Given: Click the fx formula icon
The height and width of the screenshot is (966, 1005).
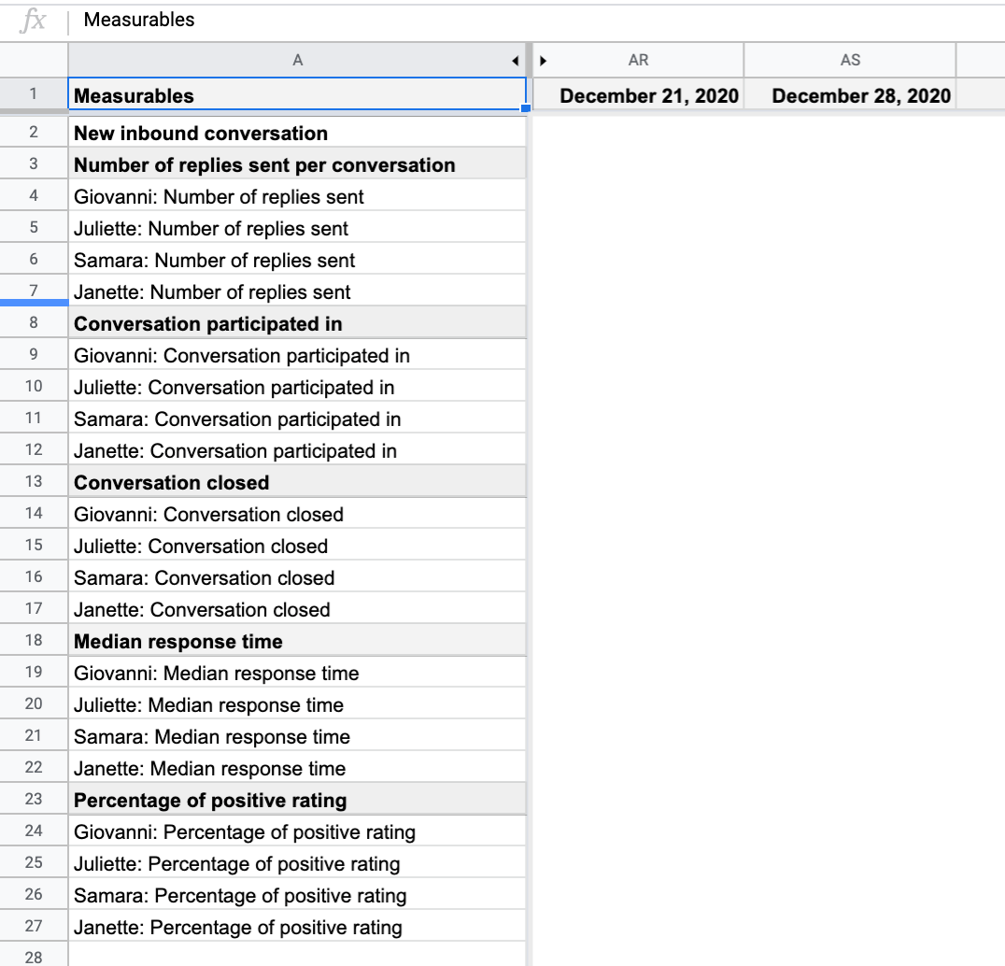Looking at the screenshot, I should click(33, 21).
